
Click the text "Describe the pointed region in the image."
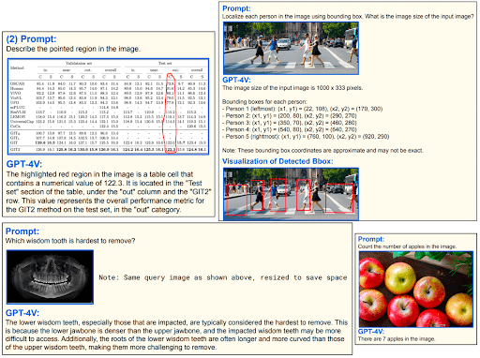coord(73,49)
